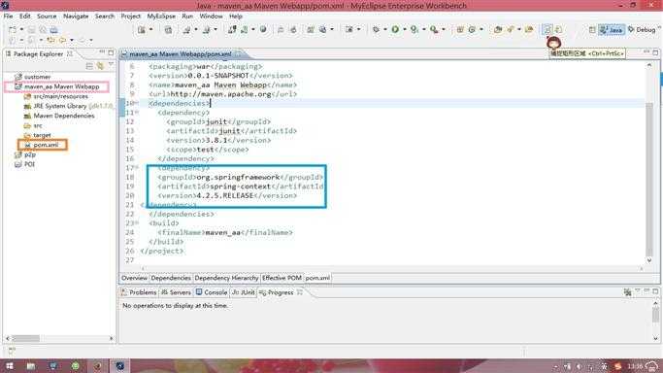
Task: Open the New Java Class dropdown arrow
Action: [481, 29]
